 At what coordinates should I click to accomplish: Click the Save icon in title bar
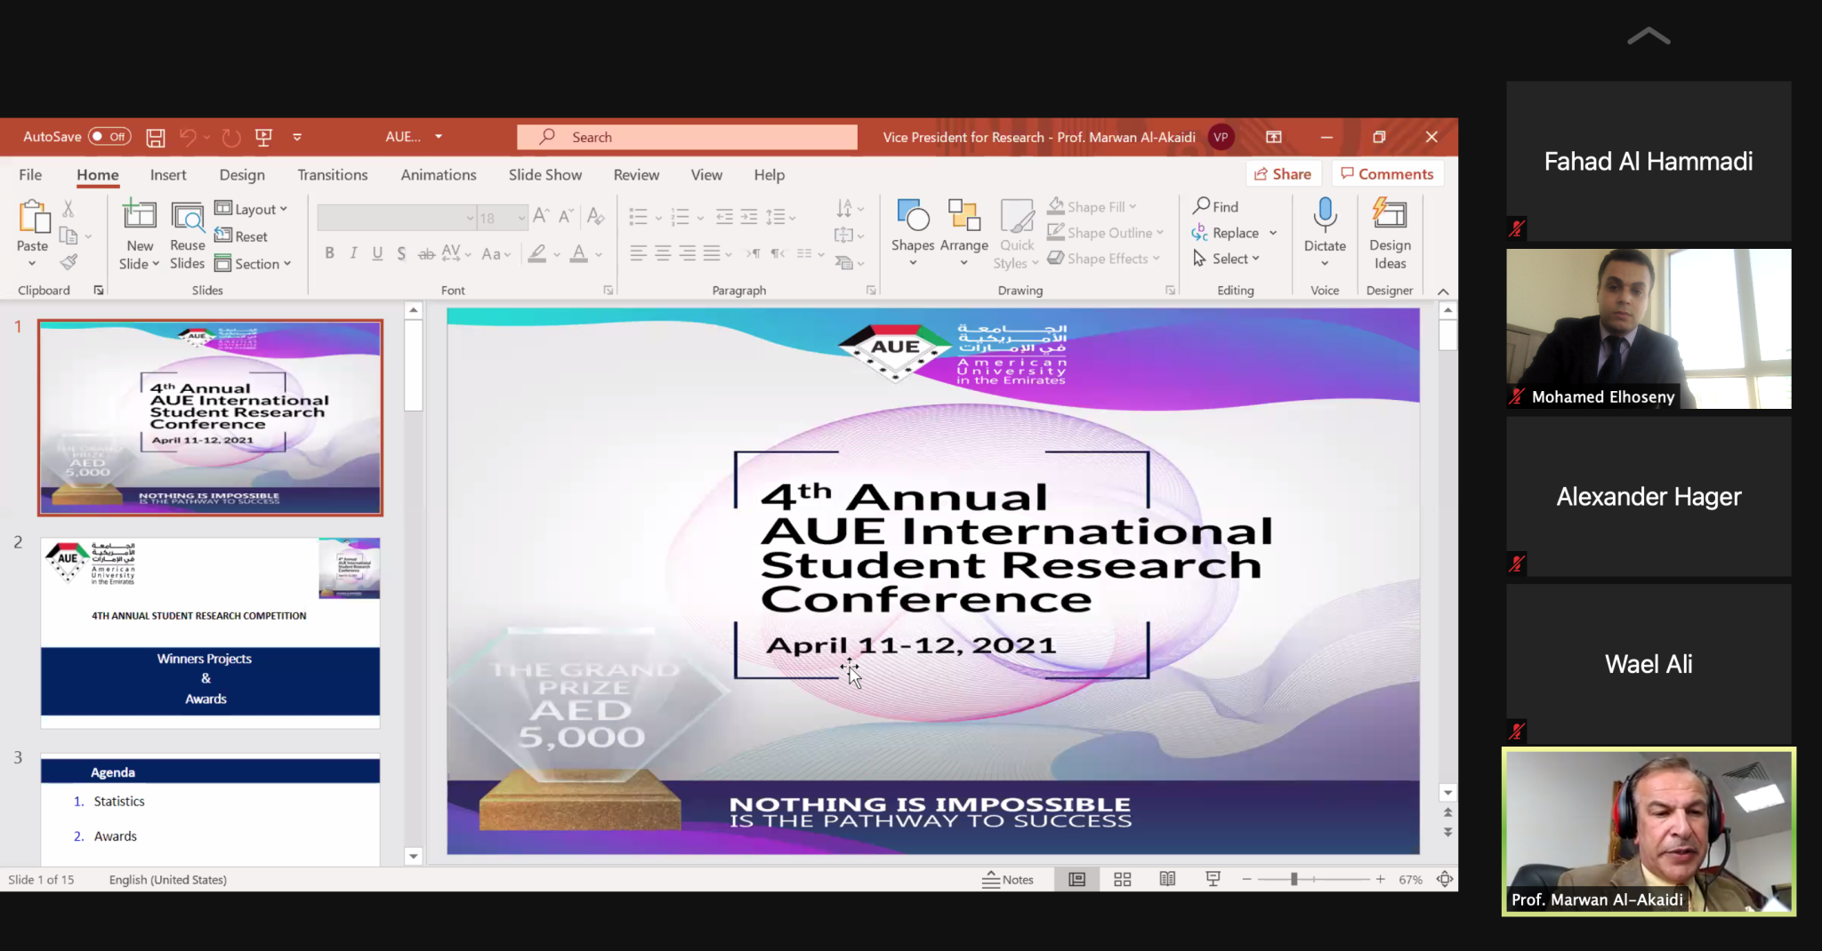(156, 137)
